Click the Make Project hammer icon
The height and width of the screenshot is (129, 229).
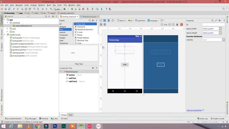51,9
